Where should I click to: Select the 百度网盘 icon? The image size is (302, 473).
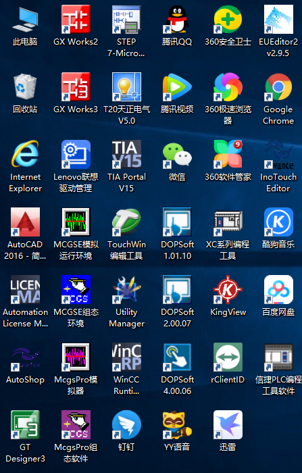point(278,290)
